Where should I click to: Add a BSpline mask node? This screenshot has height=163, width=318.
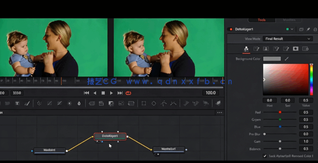coord(173,103)
